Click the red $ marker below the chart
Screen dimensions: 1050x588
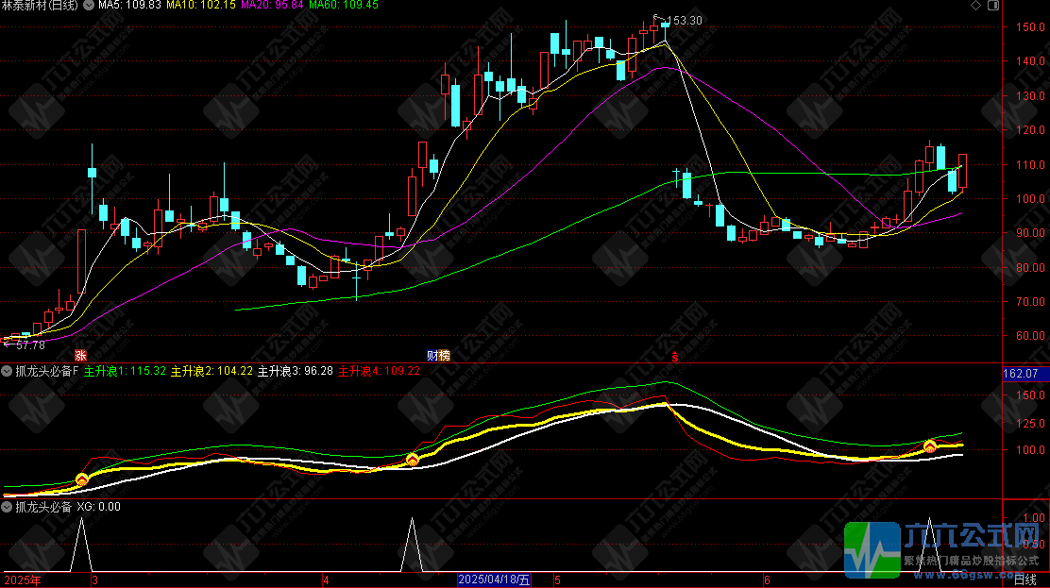pyautogui.click(x=674, y=356)
